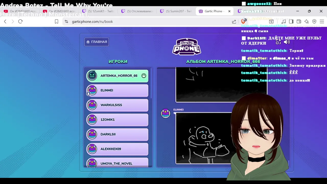Click WARKULSISS's bird avatar icon

pos(92,105)
